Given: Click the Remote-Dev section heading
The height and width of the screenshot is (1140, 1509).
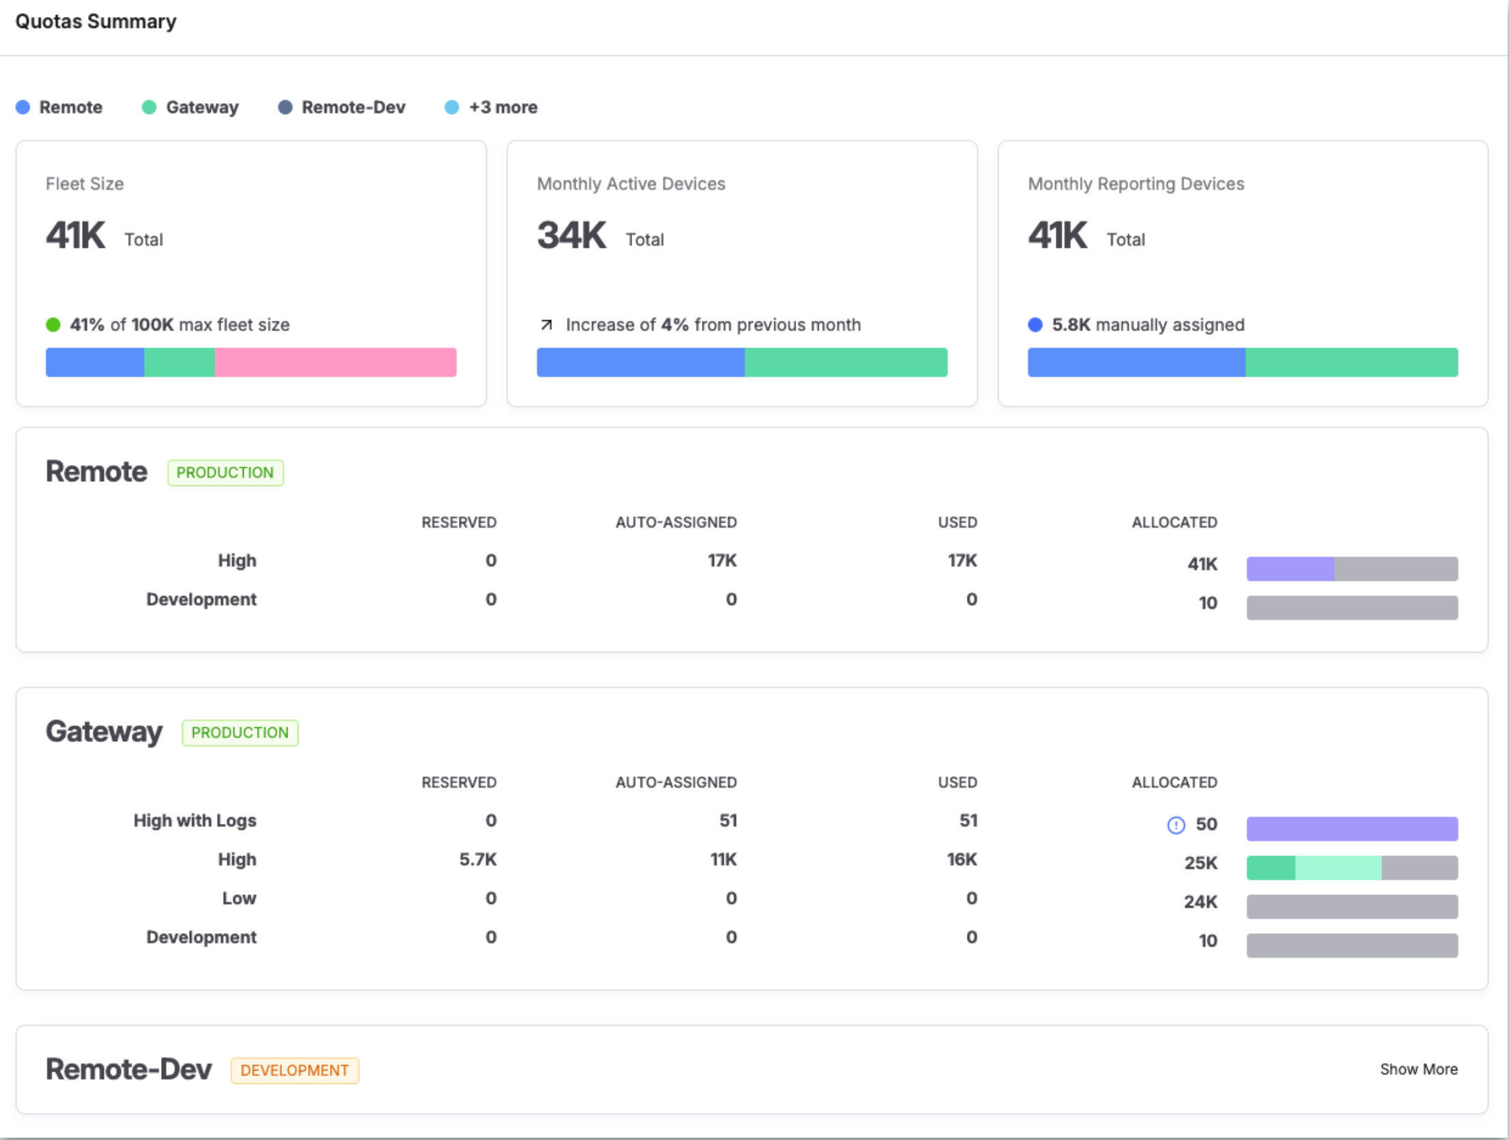Looking at the screenshot, I should click(128, 1069).
